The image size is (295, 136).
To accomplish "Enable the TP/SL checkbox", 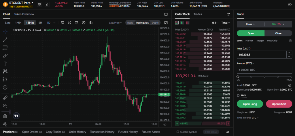I will click(238, 96).
